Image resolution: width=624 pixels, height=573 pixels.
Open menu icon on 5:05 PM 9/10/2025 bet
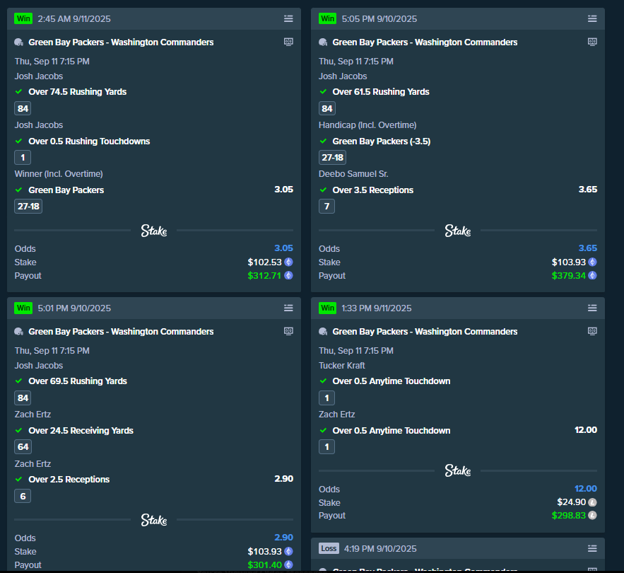click(592, 18)
